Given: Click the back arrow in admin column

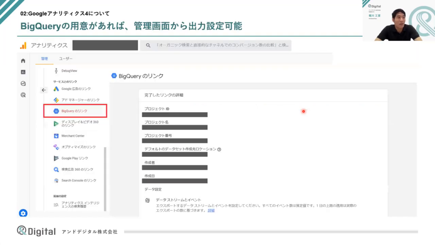Looking at the screenshot, I should (x=43, y=90).
